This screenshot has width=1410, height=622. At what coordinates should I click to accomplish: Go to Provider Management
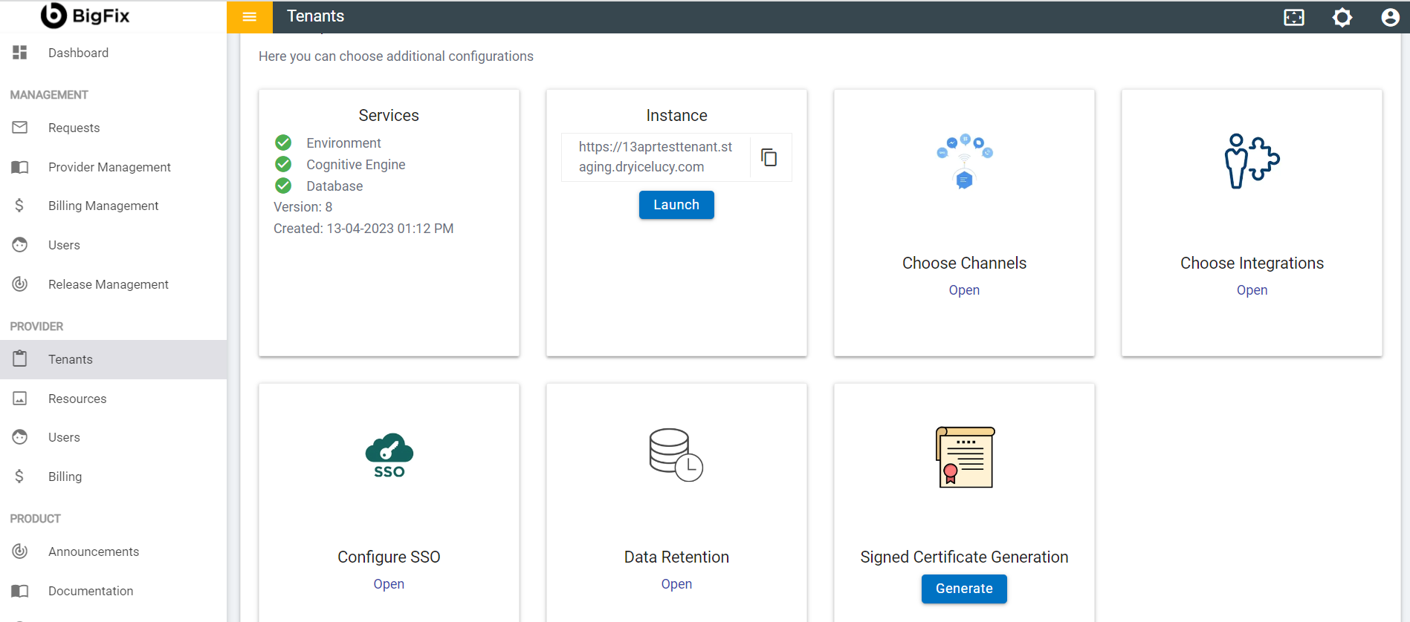pos(109,167)
